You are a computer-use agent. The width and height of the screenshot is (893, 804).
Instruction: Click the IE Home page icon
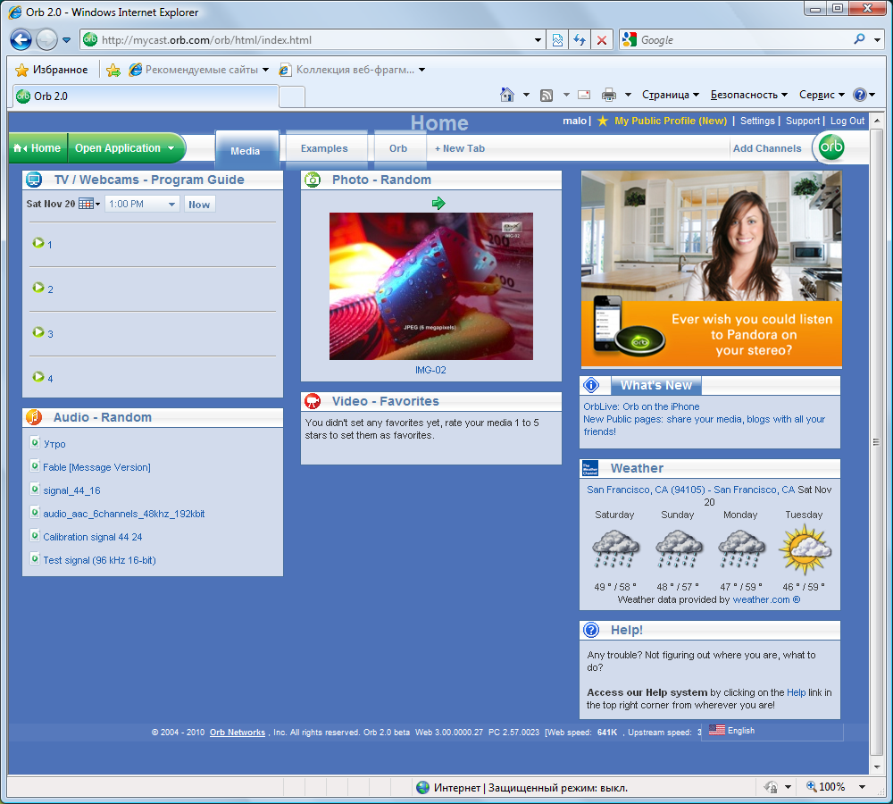point(507,95)
